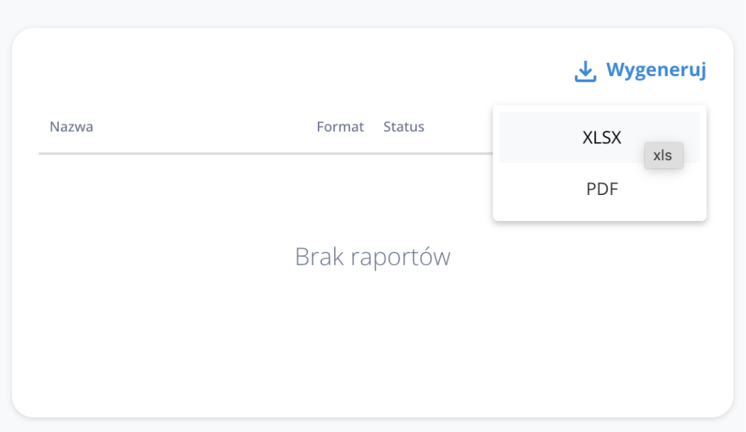746x432 pixels.
Task: Click the empty white area below Brak raportów
Action: tap(372, 343)
